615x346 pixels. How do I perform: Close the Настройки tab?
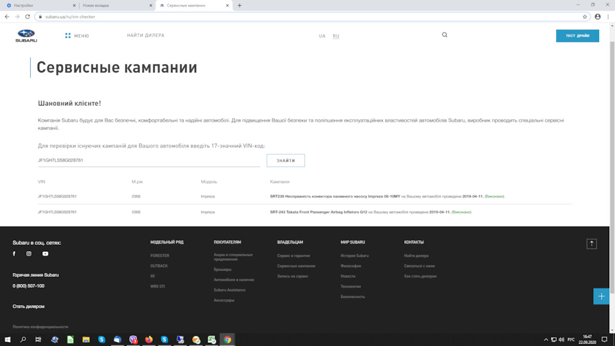pos(74,6)
